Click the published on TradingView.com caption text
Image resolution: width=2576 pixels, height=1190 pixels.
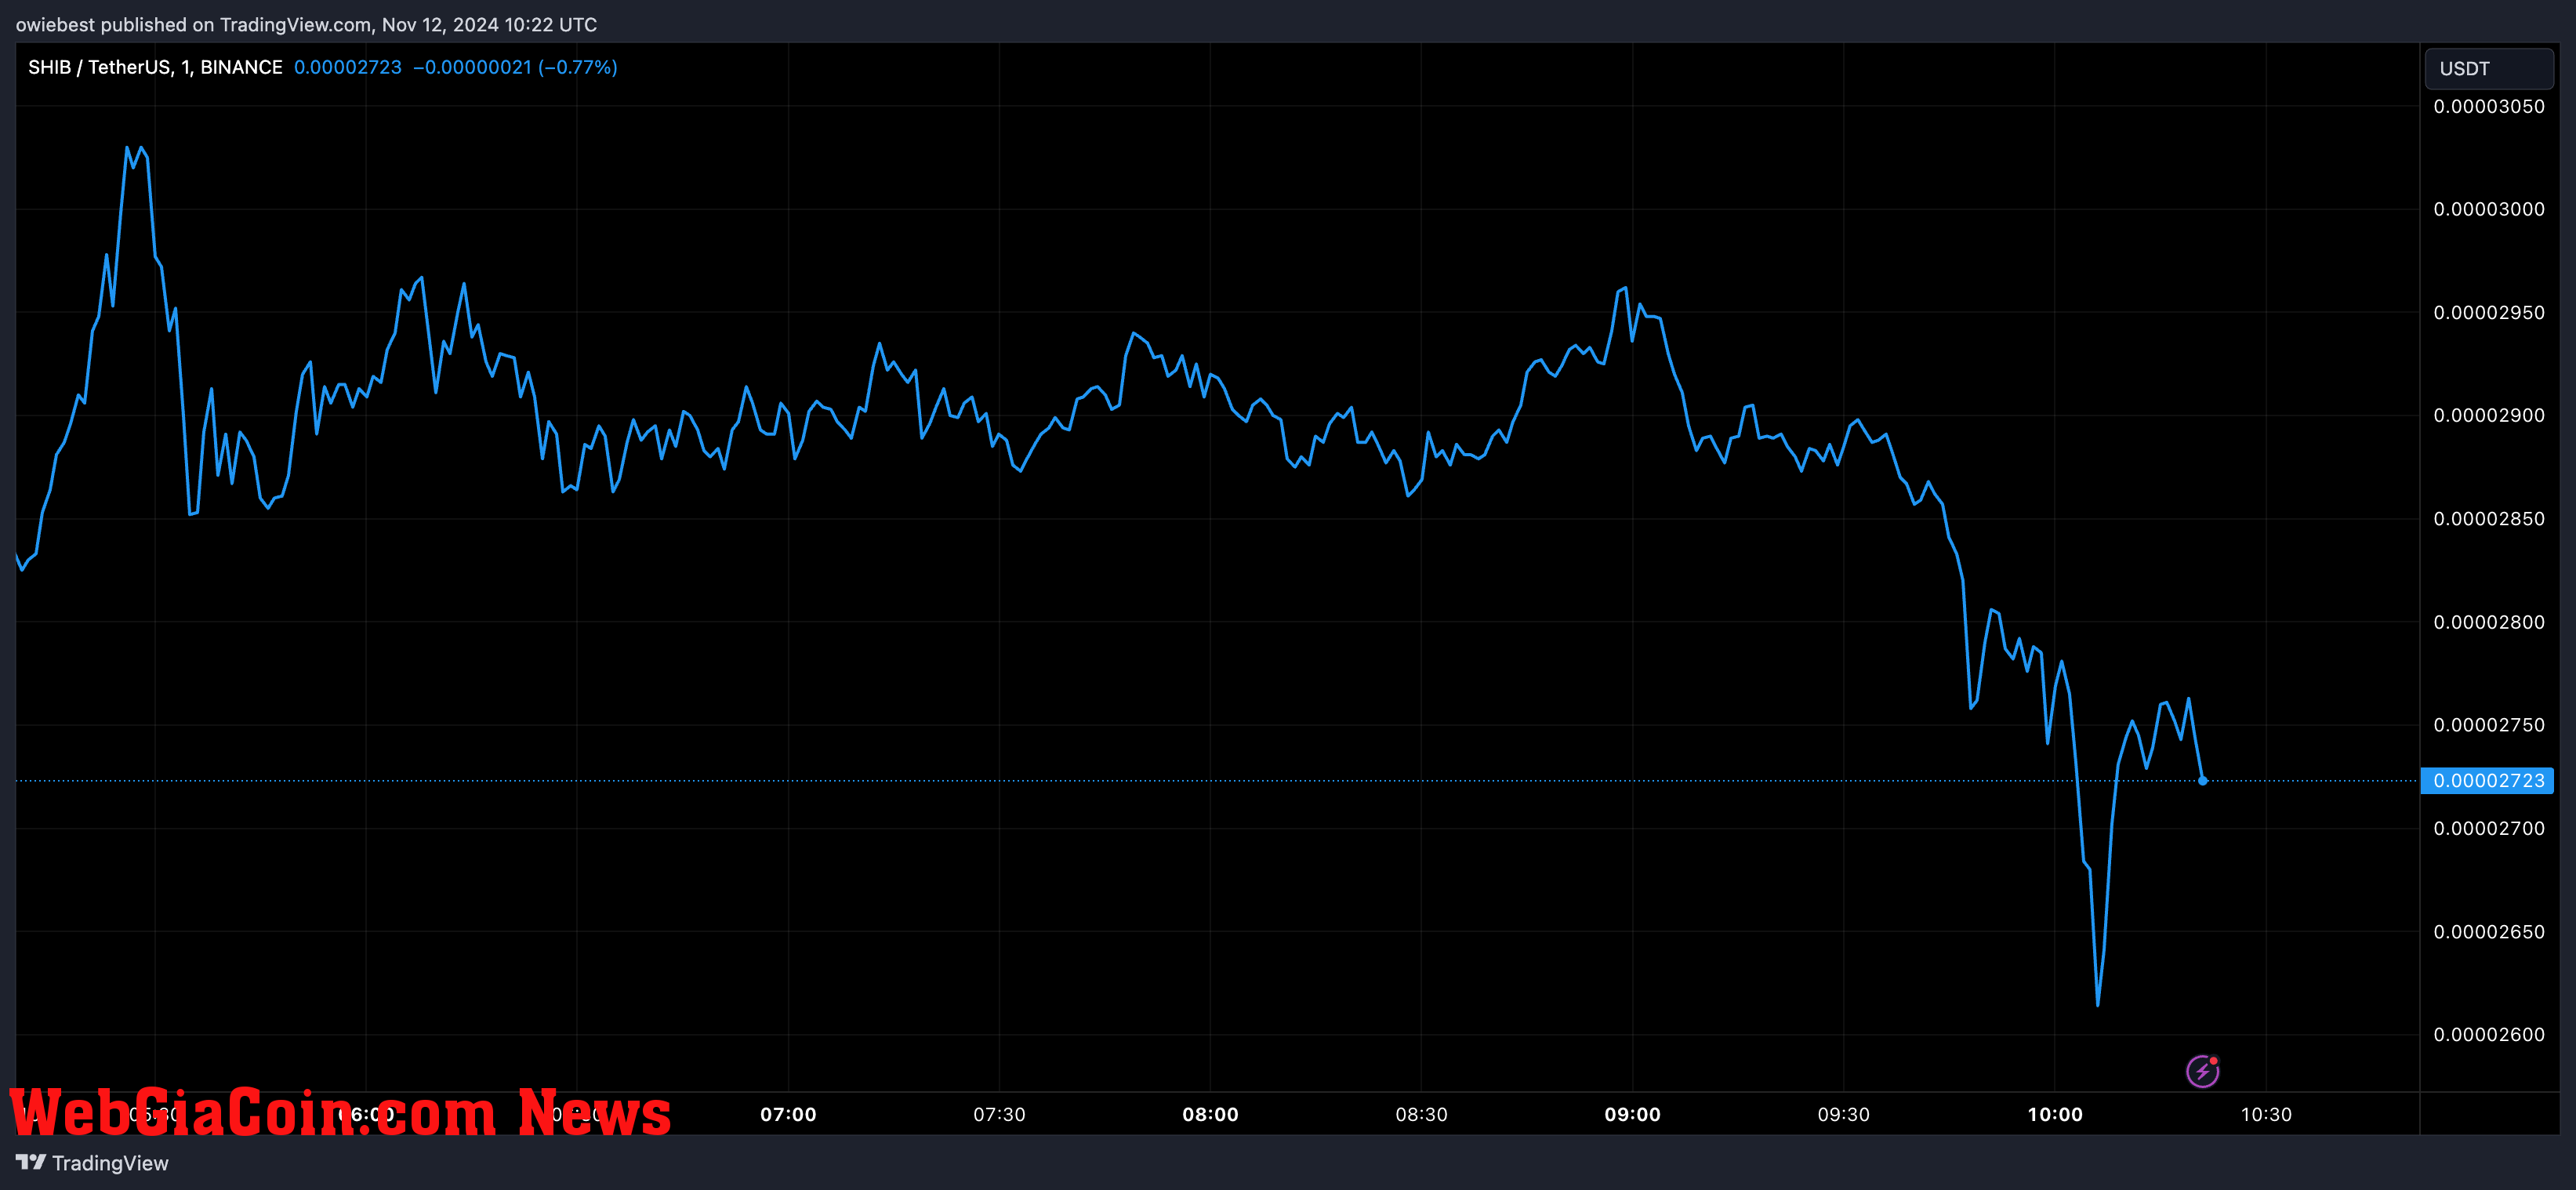point(306,24)
